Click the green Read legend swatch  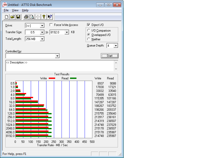[x=73, y=78]
